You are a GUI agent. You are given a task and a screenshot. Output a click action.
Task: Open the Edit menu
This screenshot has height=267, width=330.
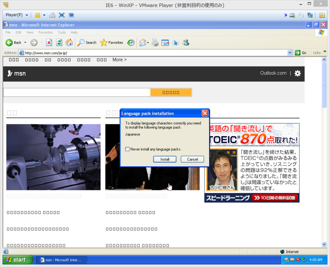pyautogui.click(x=18, y=33)
